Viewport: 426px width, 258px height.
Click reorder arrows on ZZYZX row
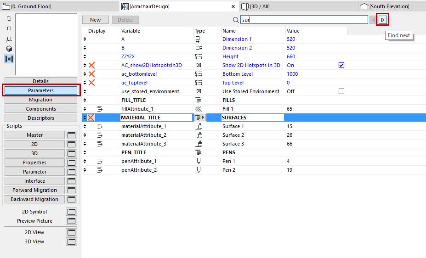(x=85, y=57)
